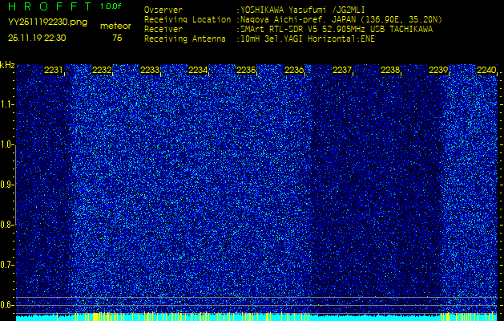Click the meteor label
This screenshot has width=504, height=321.
point(115,26)
